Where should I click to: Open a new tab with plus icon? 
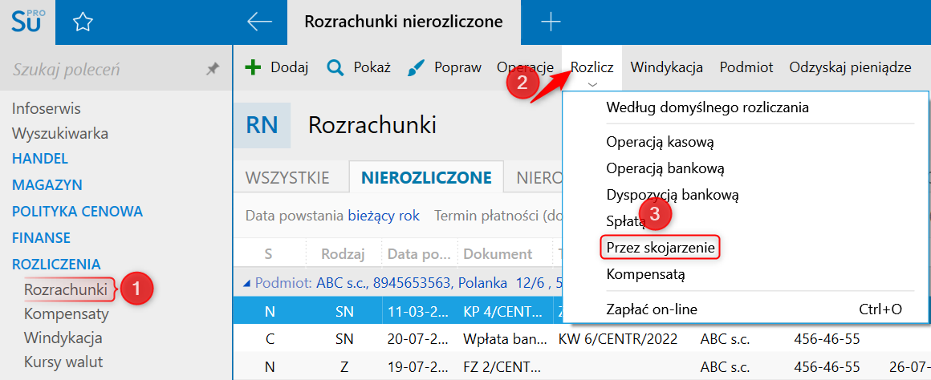pyautogui.click(x=551, y=22)
